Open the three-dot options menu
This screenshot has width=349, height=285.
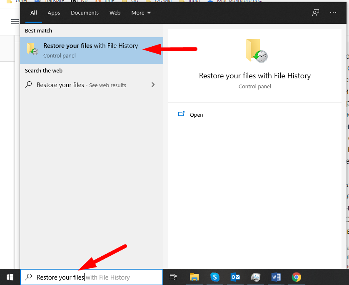tap(333, 12)
